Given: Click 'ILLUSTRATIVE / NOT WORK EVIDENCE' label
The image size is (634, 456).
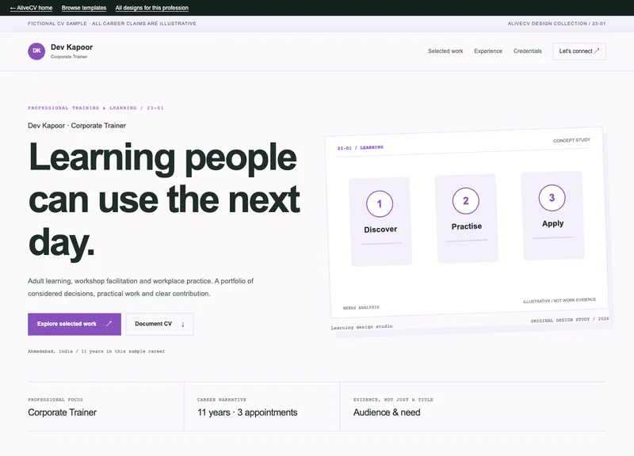Looking at the screenshot, I should [x=560, y=301].
